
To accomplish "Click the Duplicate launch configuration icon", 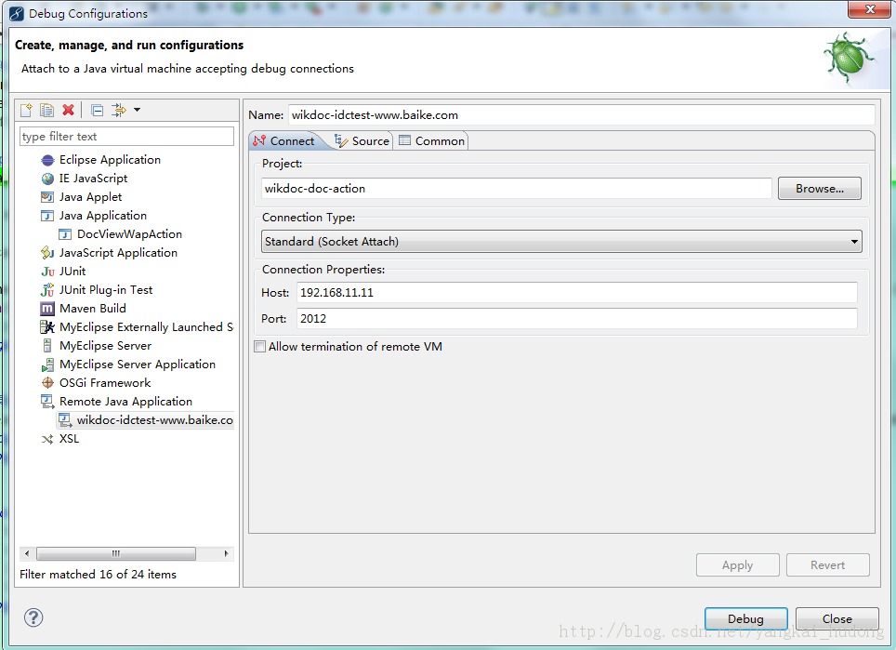I will [46, 110].
